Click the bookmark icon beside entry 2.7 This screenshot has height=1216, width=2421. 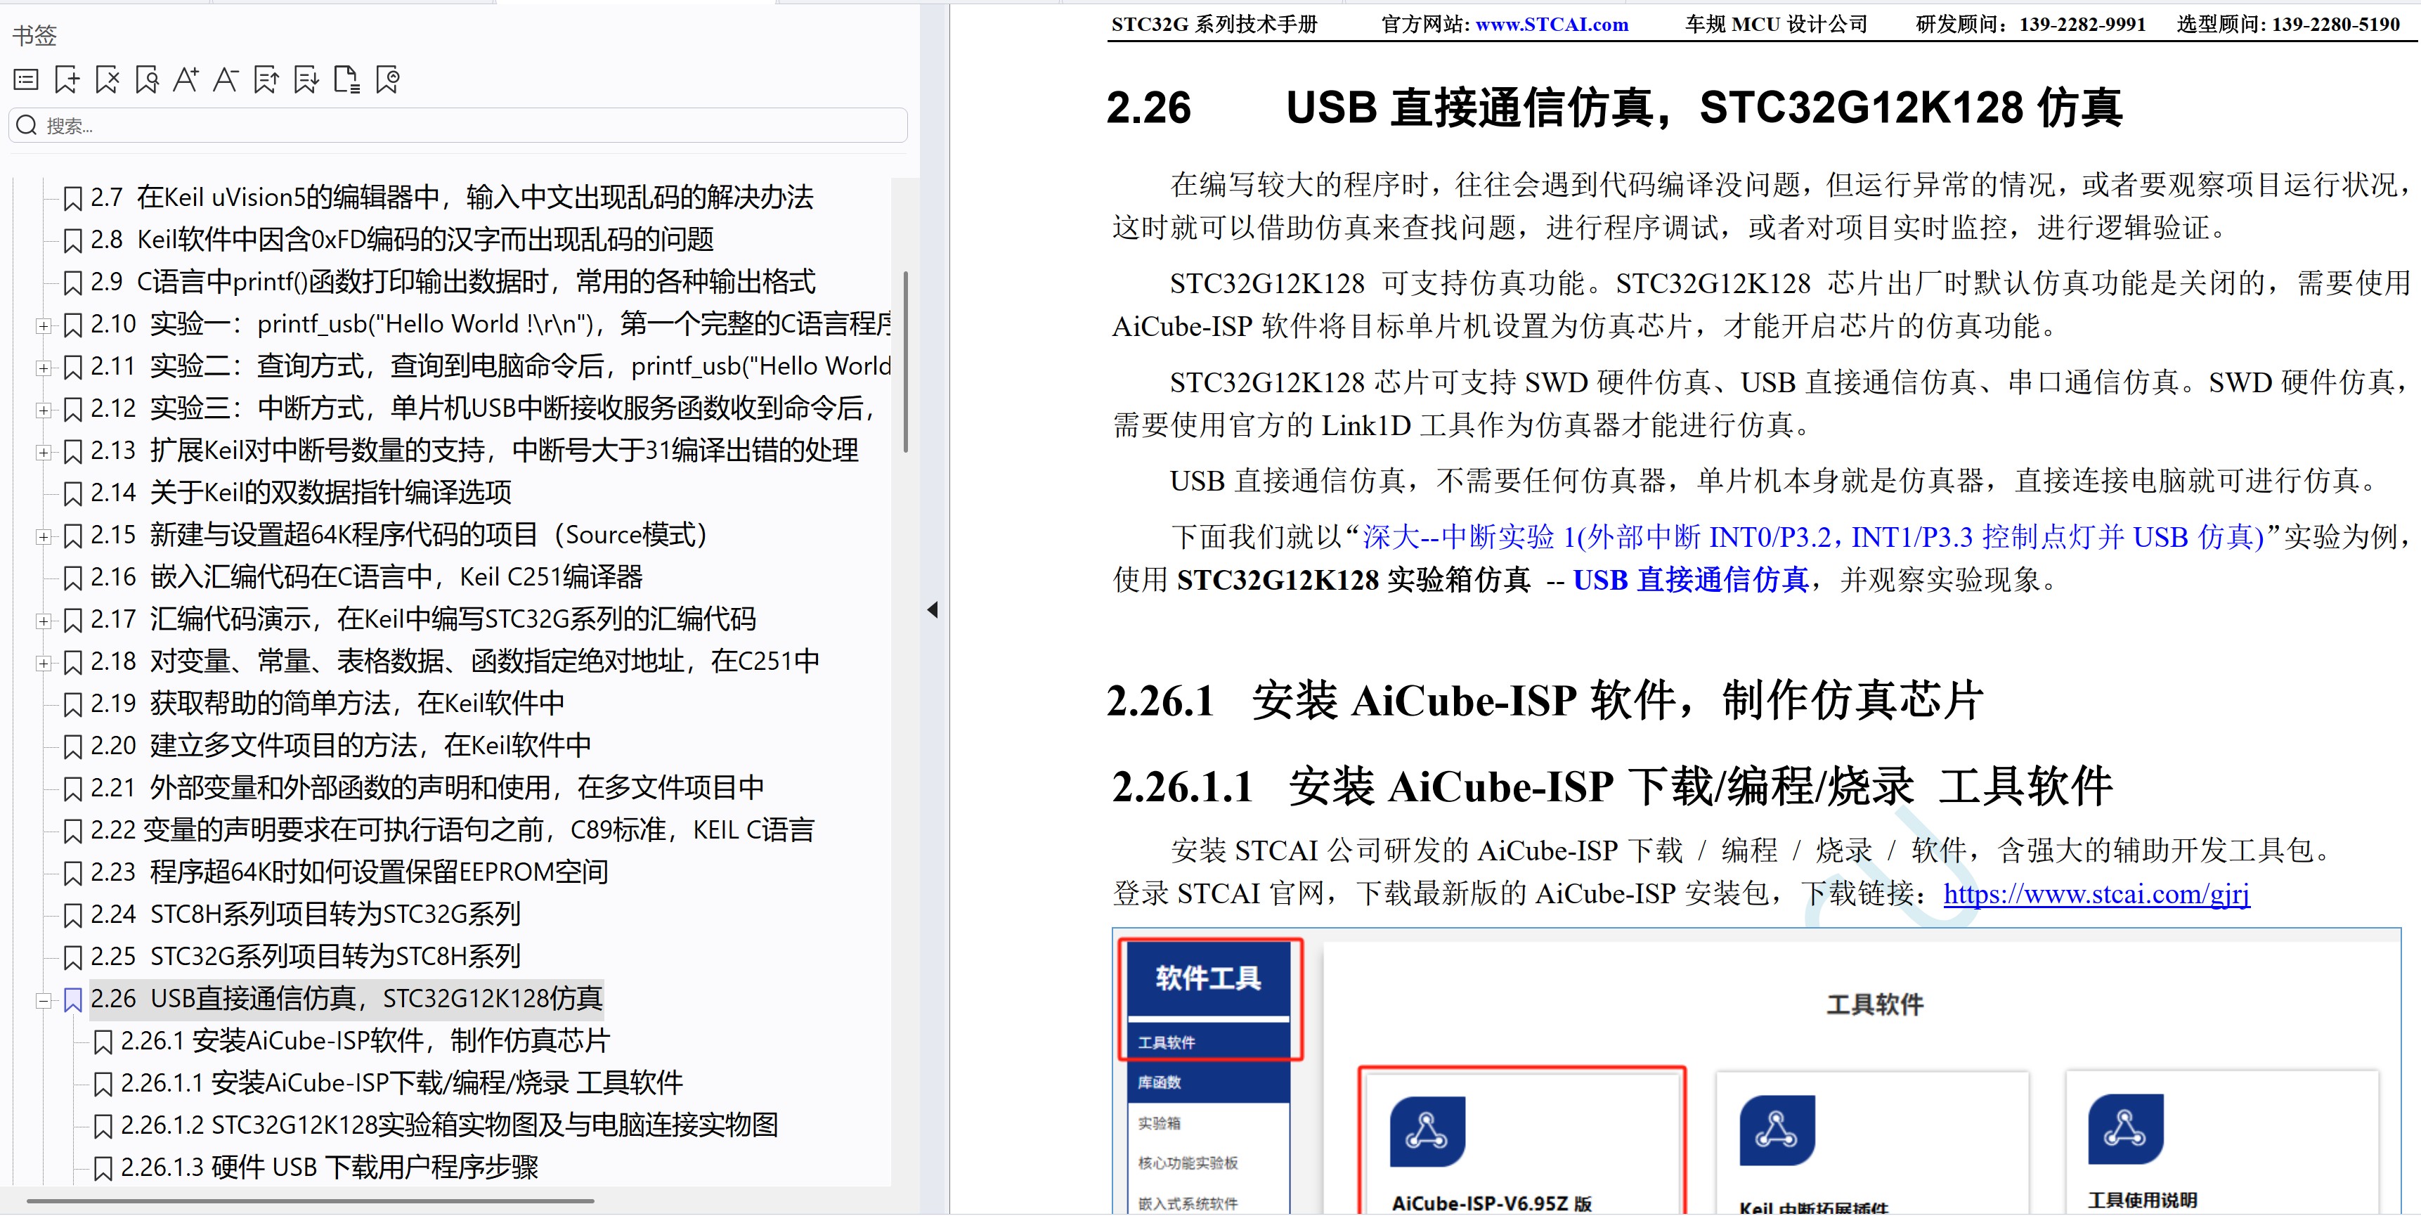(72, 198)
